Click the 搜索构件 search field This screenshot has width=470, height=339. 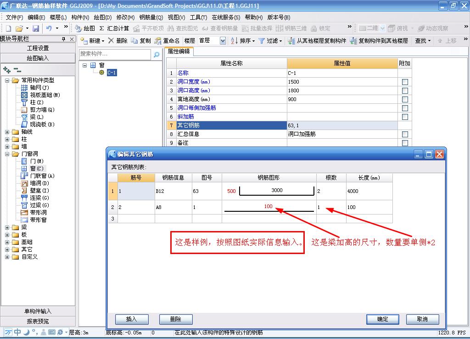115,54
